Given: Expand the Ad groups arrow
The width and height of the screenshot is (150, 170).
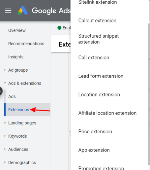Looking at the screenshot, I should [x=5, y=70].
